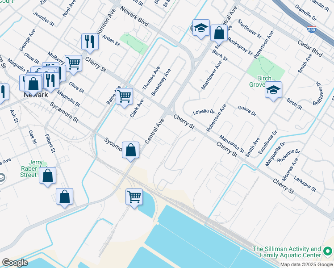Select the Filbert St street label
The height and width of the screenshot is (268, 334).
[x=50, y=143]
